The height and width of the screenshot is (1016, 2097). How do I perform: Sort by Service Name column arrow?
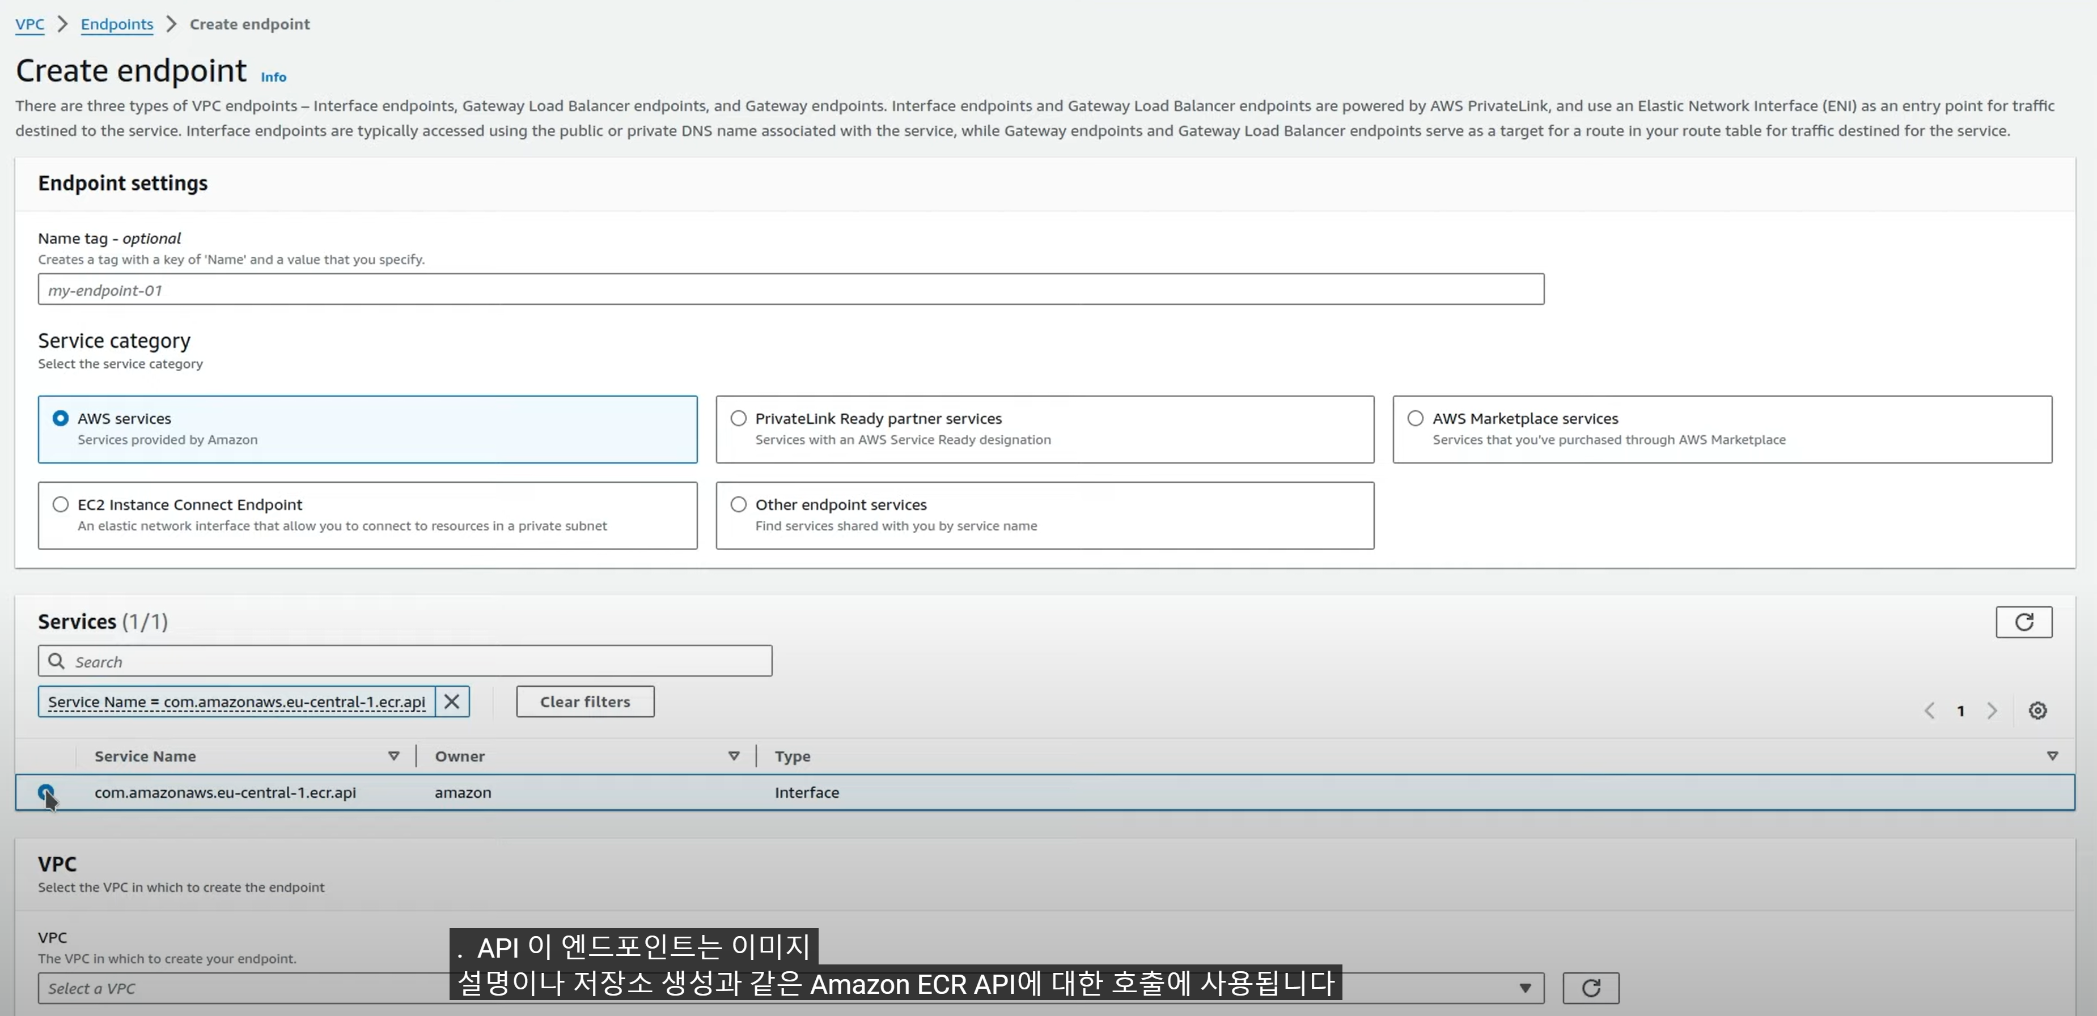393,756
